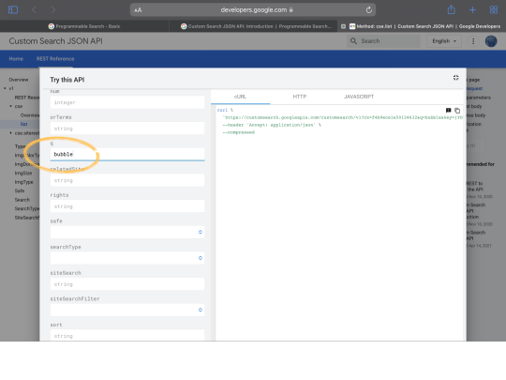The width and height of the screenshot is (506, 380).
Task: Open the searchType parameter dropdown
Action: click(x=127, y=258)
